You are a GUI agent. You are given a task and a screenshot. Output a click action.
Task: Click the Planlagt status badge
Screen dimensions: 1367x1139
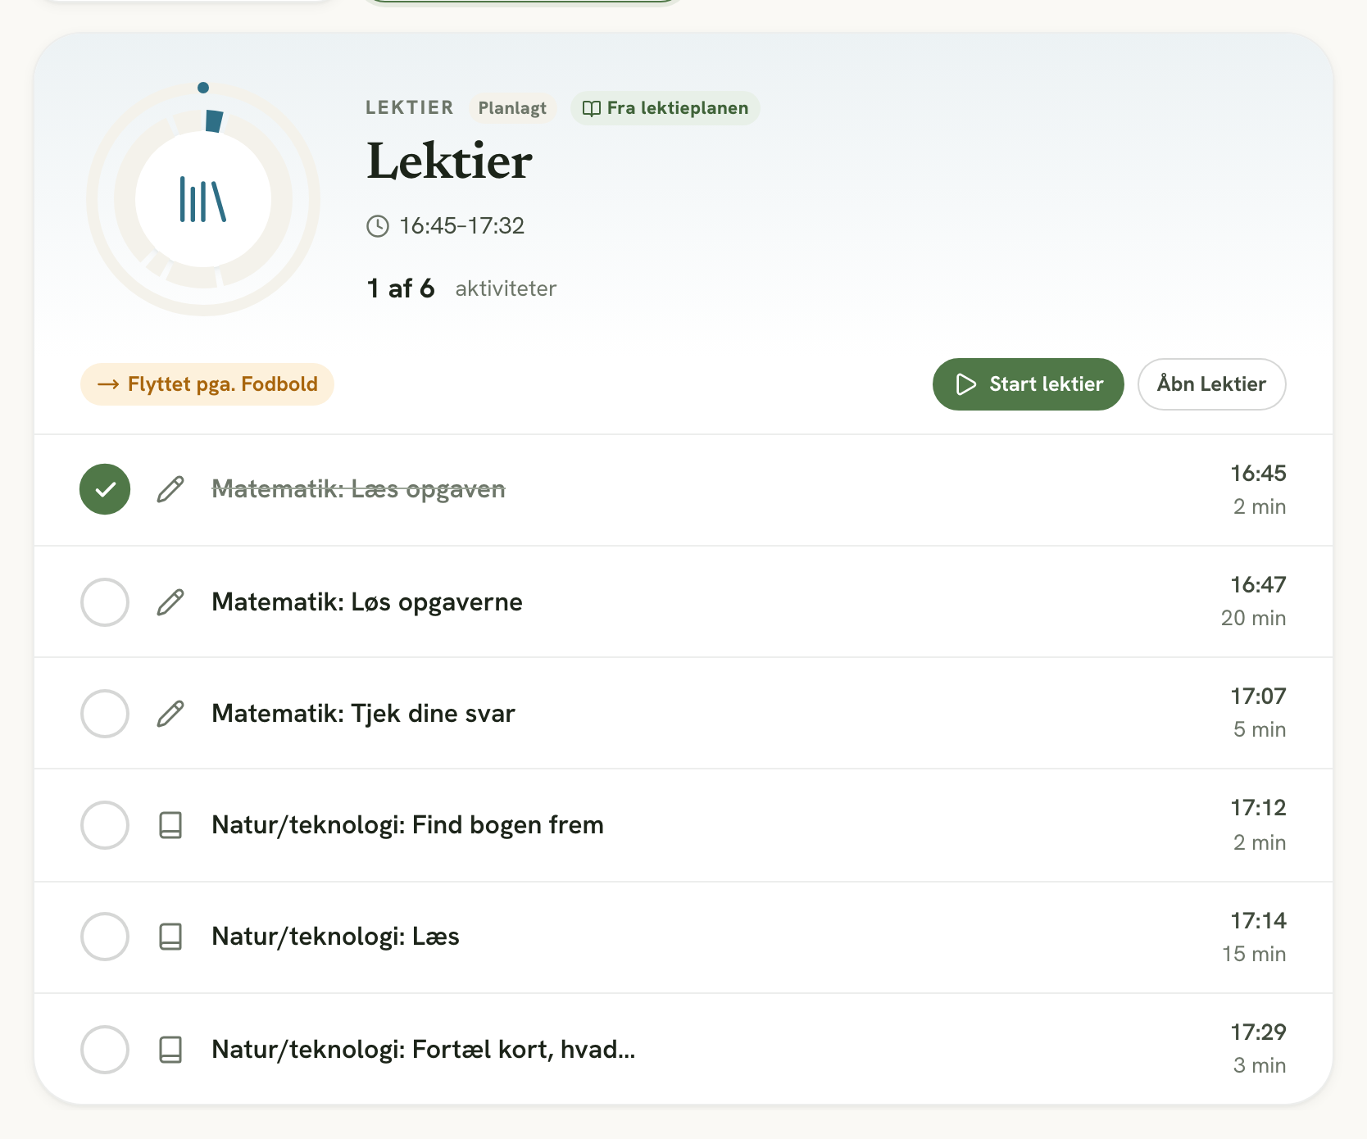[x=512, y=108]
